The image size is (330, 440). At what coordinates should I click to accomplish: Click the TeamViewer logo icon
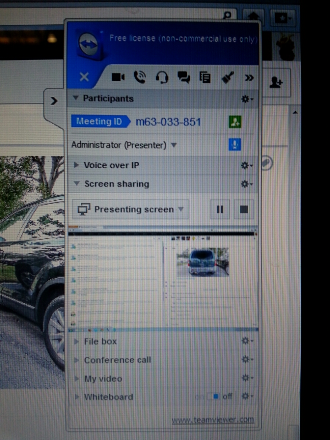89,45
